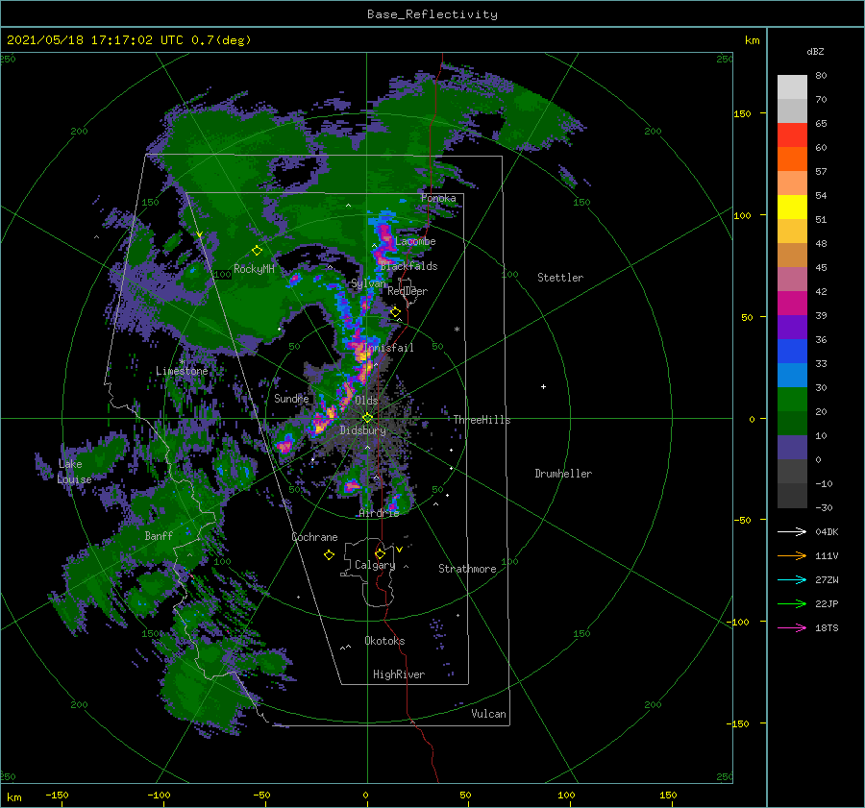Click the ThreeHills city label
Image resolution: width=865 pixels, height=808 pixels.
click(x=482, y=420)
